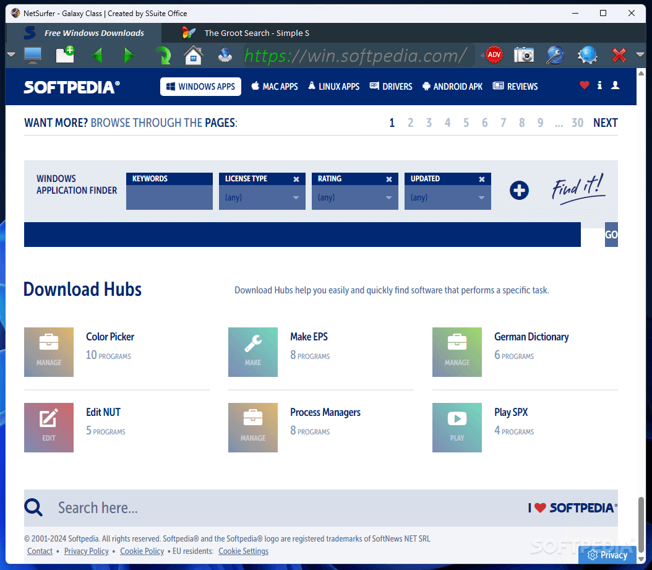Click the Process Managers title link

pos(325,412)
